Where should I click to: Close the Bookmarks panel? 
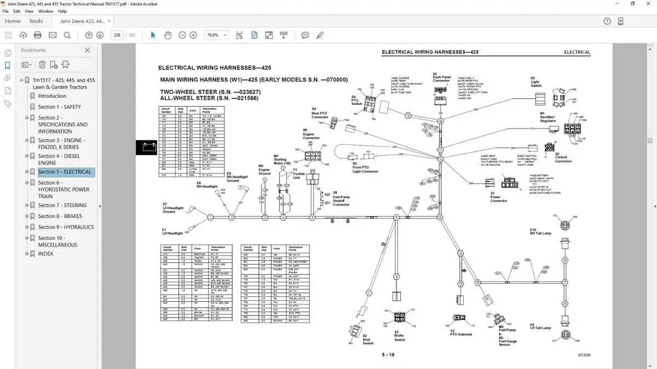pos(87,50)
